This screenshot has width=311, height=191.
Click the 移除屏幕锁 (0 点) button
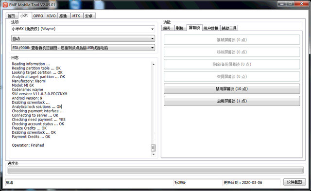pyautogui.click(x=232, y=52)
